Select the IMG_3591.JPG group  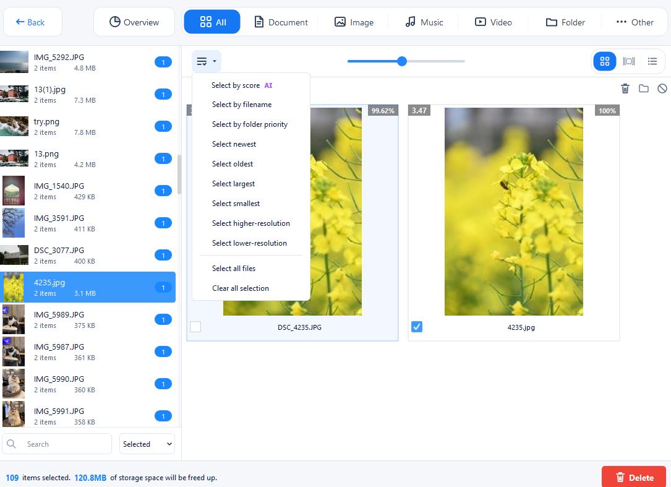(88, 223)
